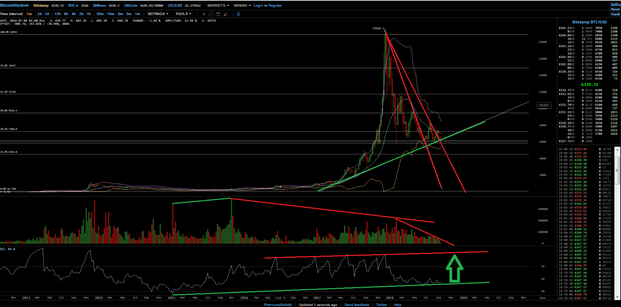Open the MINING dropdown menu

click(242, 6)
